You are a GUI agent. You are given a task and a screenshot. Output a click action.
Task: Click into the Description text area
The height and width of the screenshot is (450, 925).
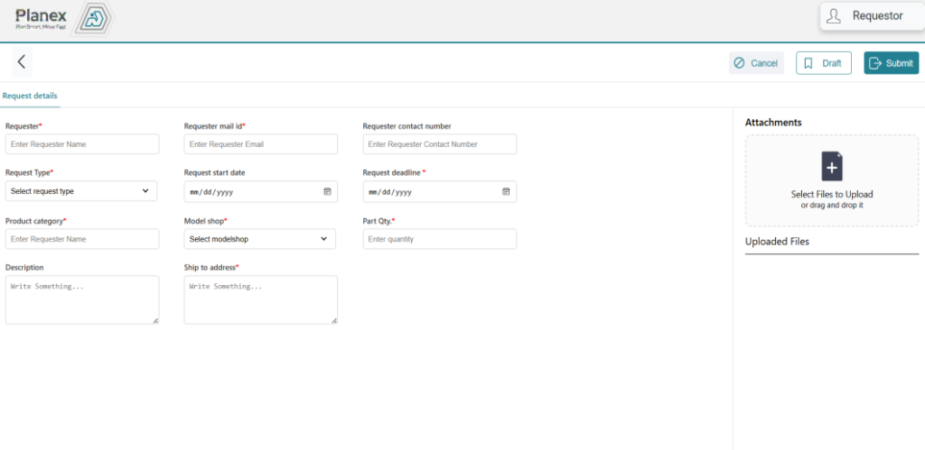pyautogui.click(x=81, y=299)
